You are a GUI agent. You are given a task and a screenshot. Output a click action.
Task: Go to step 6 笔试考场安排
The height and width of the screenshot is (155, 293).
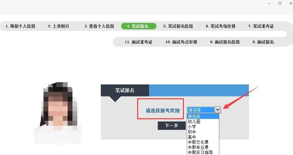point(221,26)
